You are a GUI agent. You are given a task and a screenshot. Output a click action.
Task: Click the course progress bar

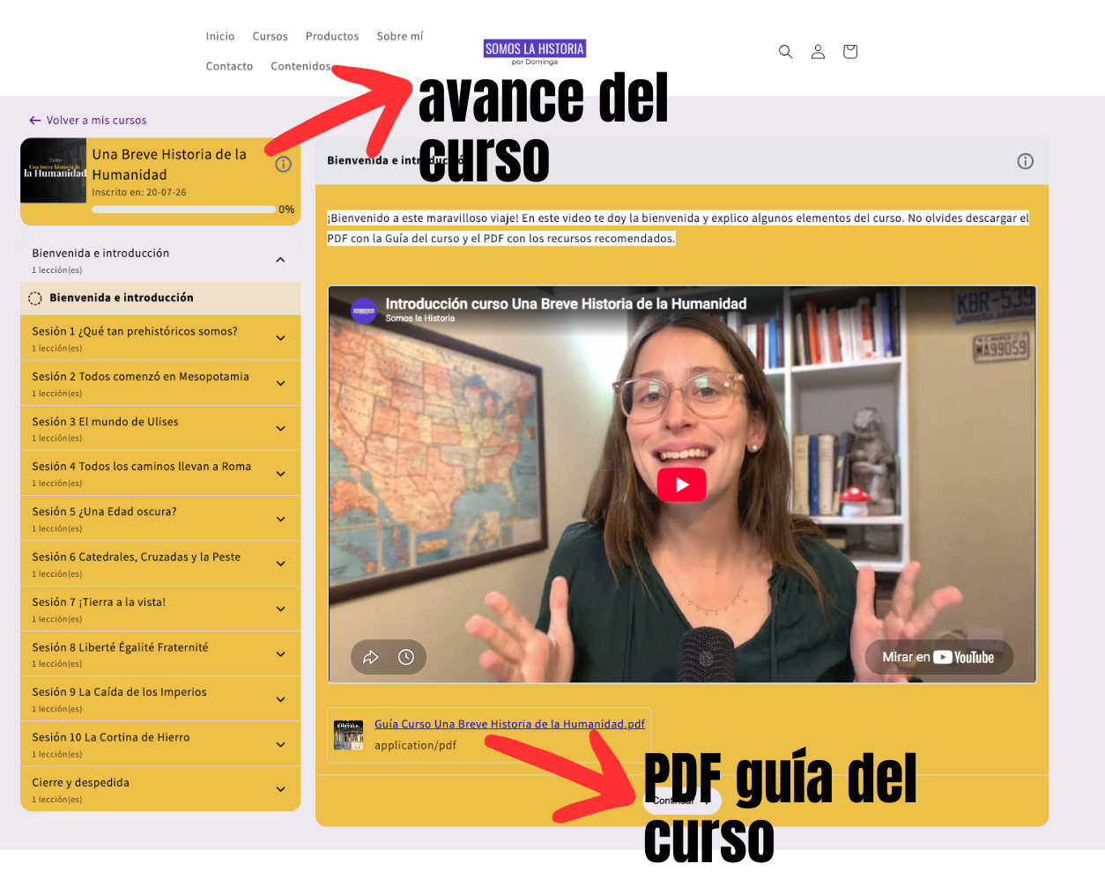click(x=183, y=210)
